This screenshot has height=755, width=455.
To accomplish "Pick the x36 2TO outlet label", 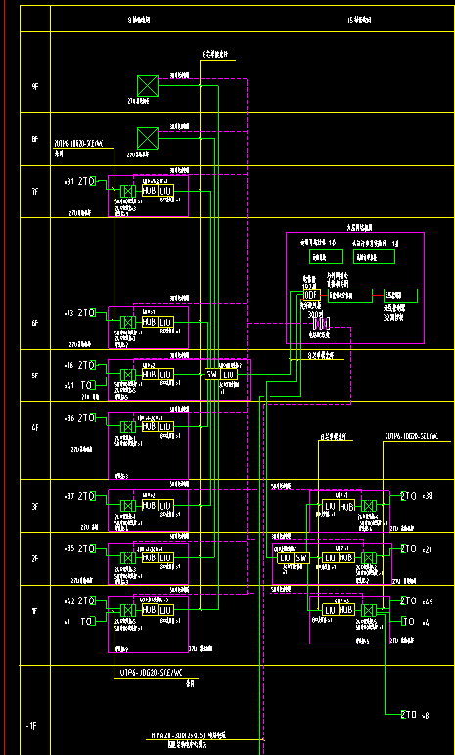I will [79, 418].
